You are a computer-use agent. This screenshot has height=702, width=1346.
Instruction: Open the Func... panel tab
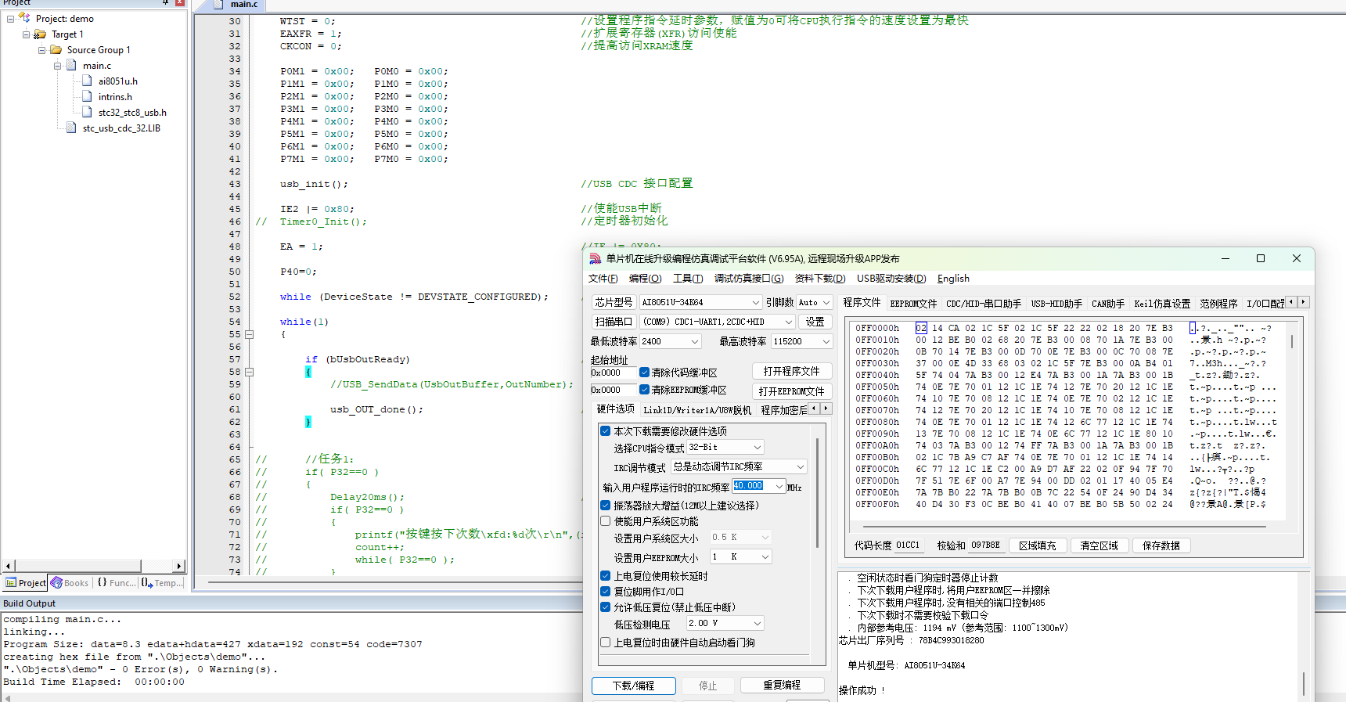pyautogui.click(x=116, y=583)
